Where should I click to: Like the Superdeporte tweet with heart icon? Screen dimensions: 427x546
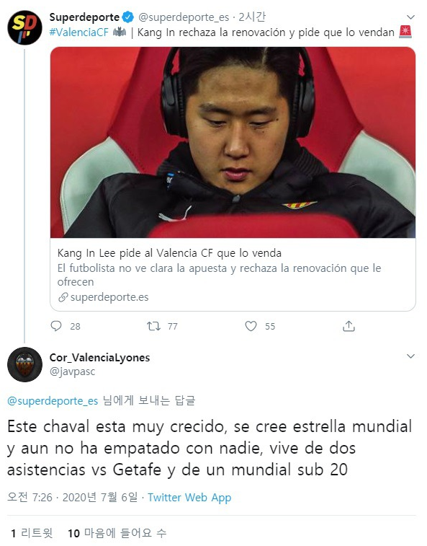(251, 326)
